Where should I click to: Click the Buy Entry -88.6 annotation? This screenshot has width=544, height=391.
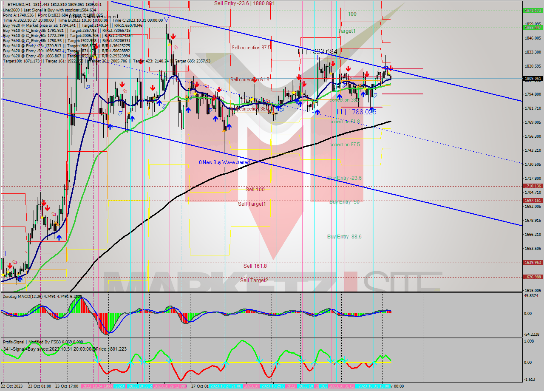(344, 235)
